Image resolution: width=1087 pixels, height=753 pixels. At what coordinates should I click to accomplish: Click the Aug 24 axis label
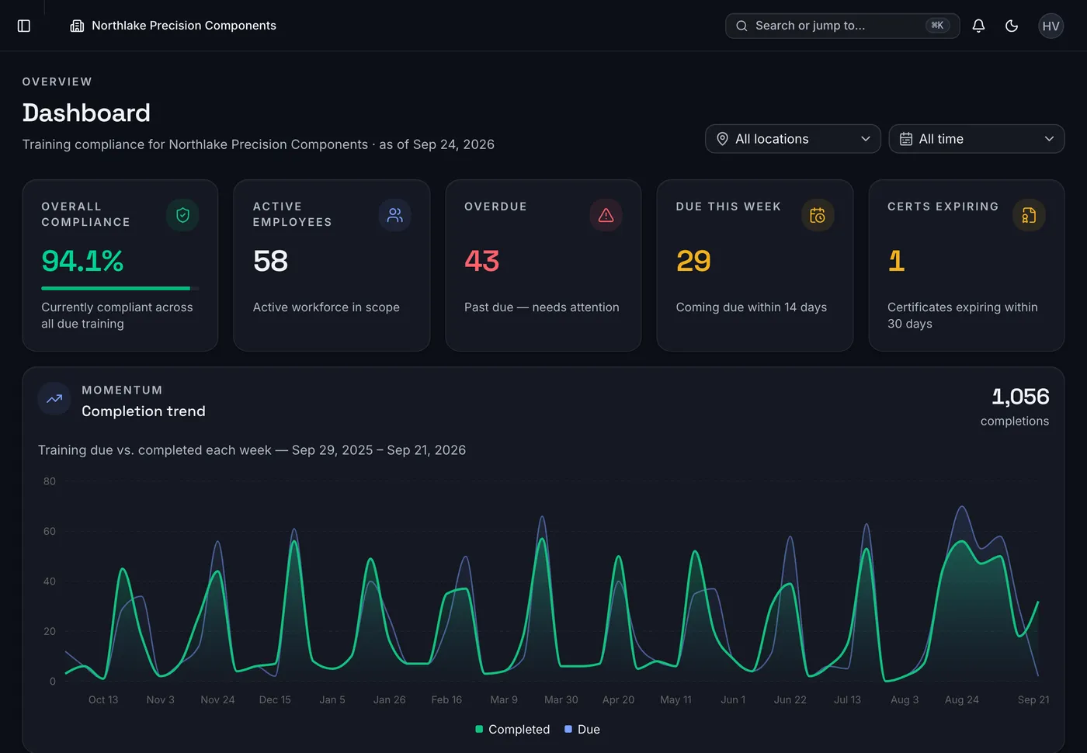pyautogui.click(x=961, y=699)
